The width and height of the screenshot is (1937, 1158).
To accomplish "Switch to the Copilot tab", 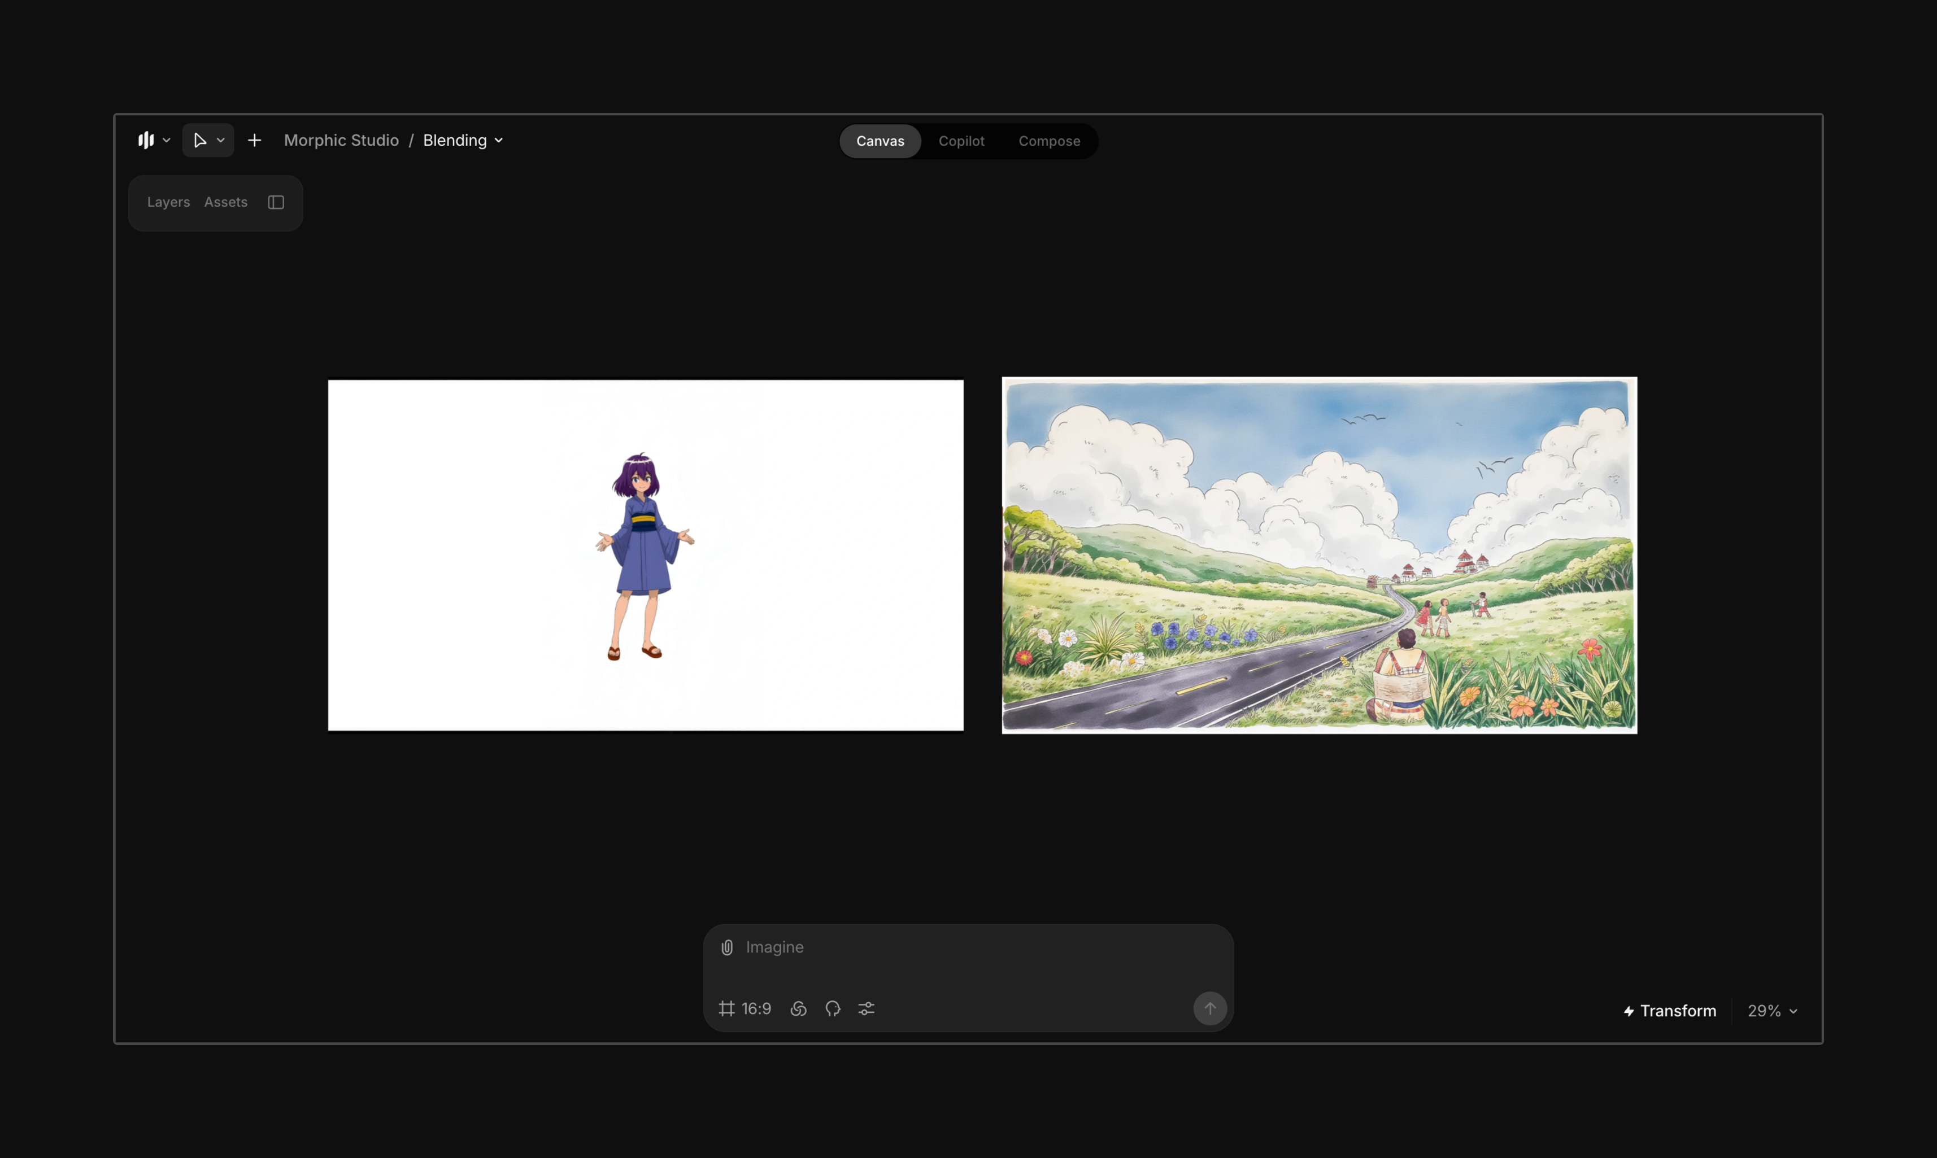I will pos(961,141).
